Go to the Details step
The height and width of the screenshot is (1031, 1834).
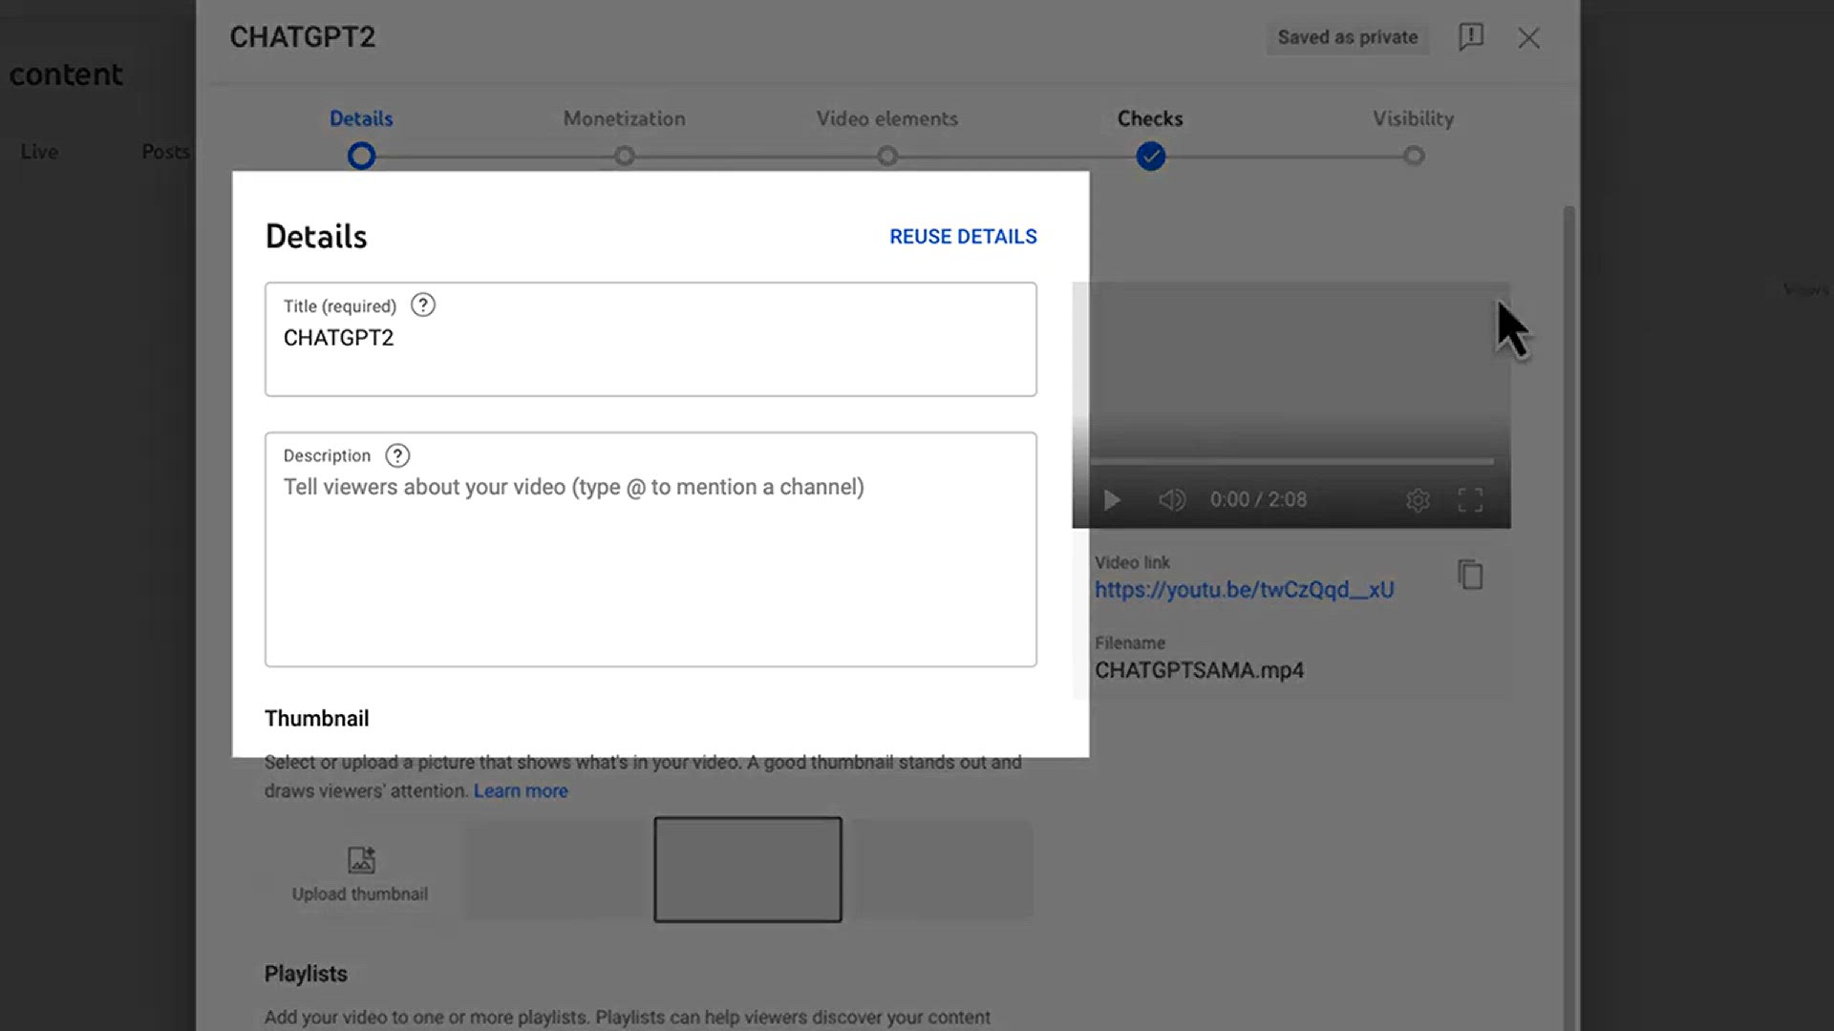[x=361, y=118]
